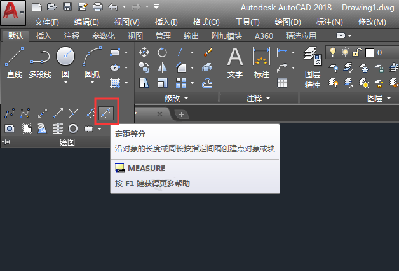Image resolution: width=399 pixels, height=271 pixels.
Task: Select the Multiple Points tool
Action: pos(73,113)
